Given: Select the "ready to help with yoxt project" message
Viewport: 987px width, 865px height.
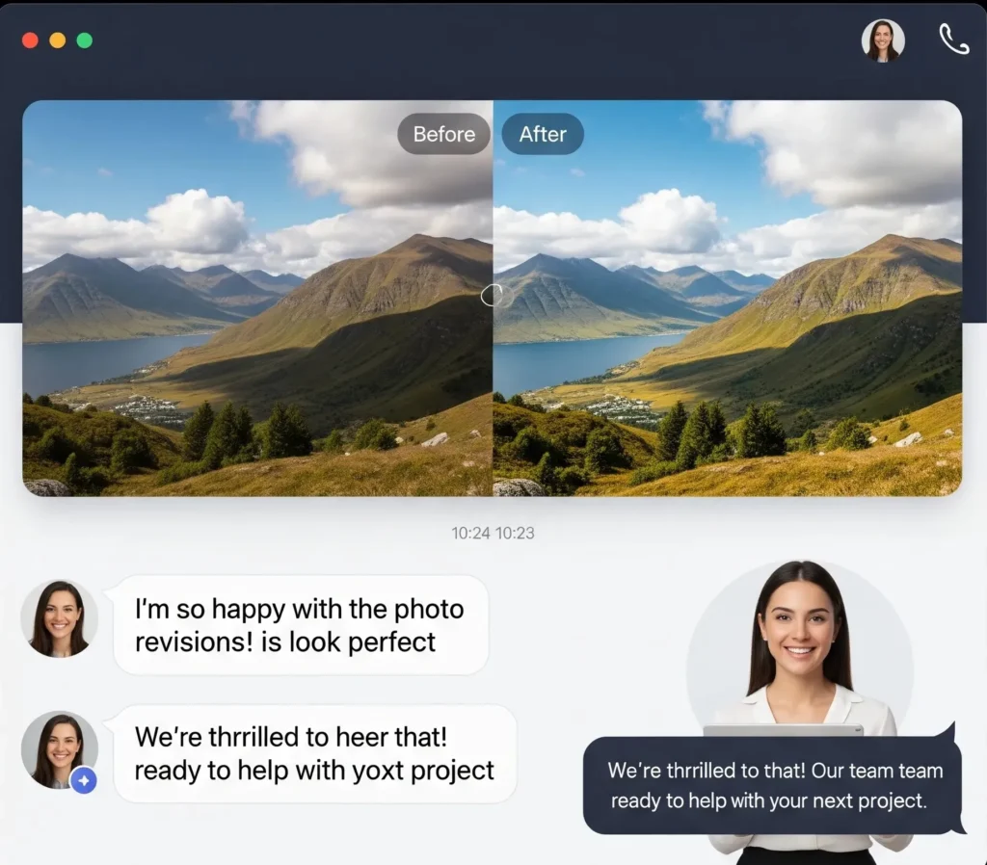Looking at the screenshot, I should (x=314, y=754).
